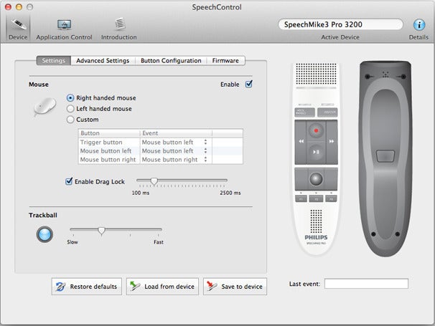Click the red arrow icon in Save to device

tap(211, 286)
